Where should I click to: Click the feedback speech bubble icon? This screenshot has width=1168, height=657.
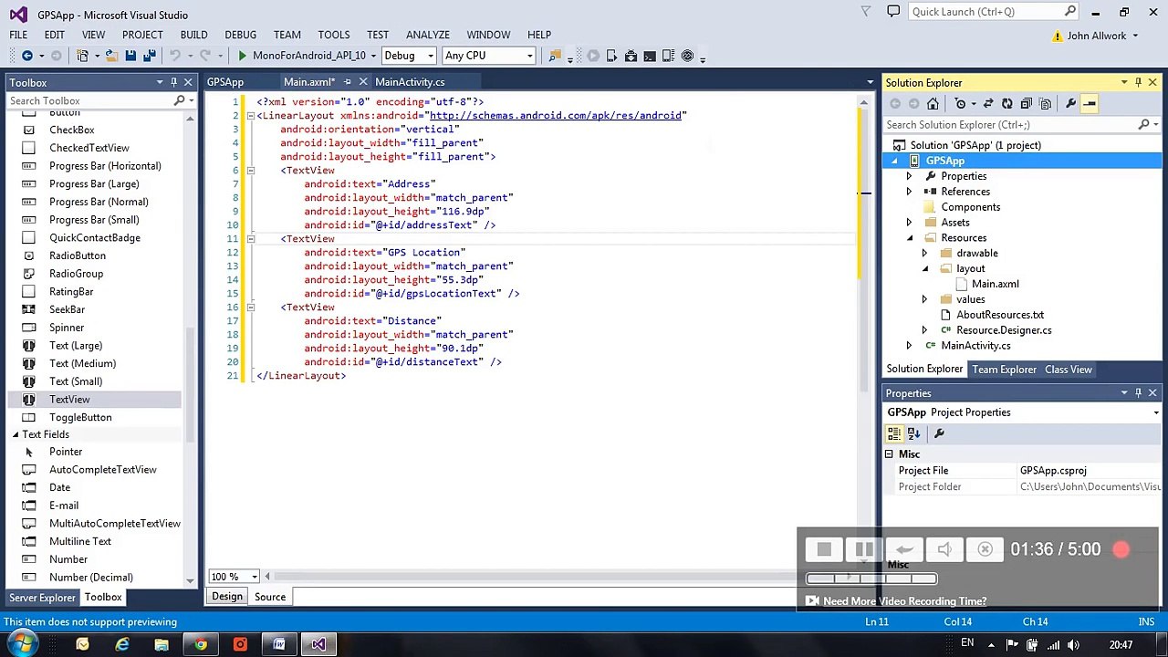(892, 11)
